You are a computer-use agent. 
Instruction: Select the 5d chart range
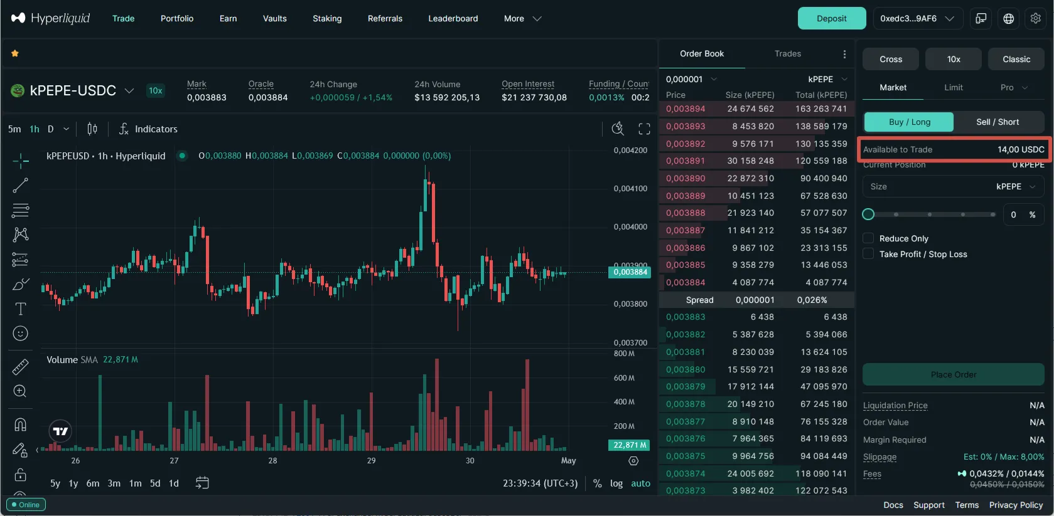(x=155, y=483)
